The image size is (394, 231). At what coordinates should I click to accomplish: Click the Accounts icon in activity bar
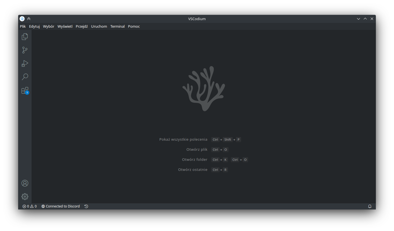[x=25, y=183]
